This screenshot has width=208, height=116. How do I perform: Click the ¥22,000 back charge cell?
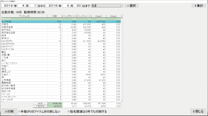(x=84, y=27)
